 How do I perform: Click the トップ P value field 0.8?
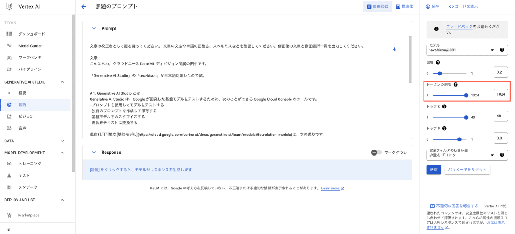(501, 138)
